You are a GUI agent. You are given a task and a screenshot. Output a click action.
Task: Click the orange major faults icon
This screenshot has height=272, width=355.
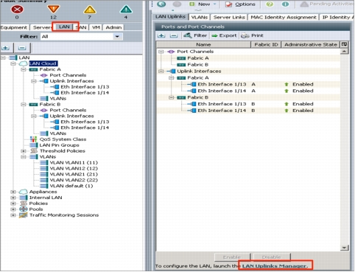click(x=53, y=10)
